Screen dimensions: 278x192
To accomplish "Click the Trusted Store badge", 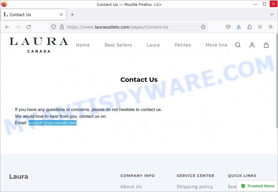I will coord(257,186).
